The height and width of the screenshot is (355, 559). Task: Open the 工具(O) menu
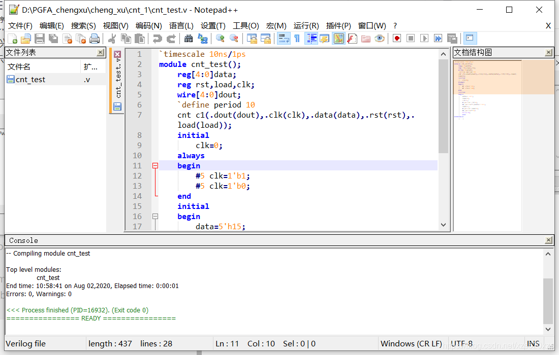(246, 26)
